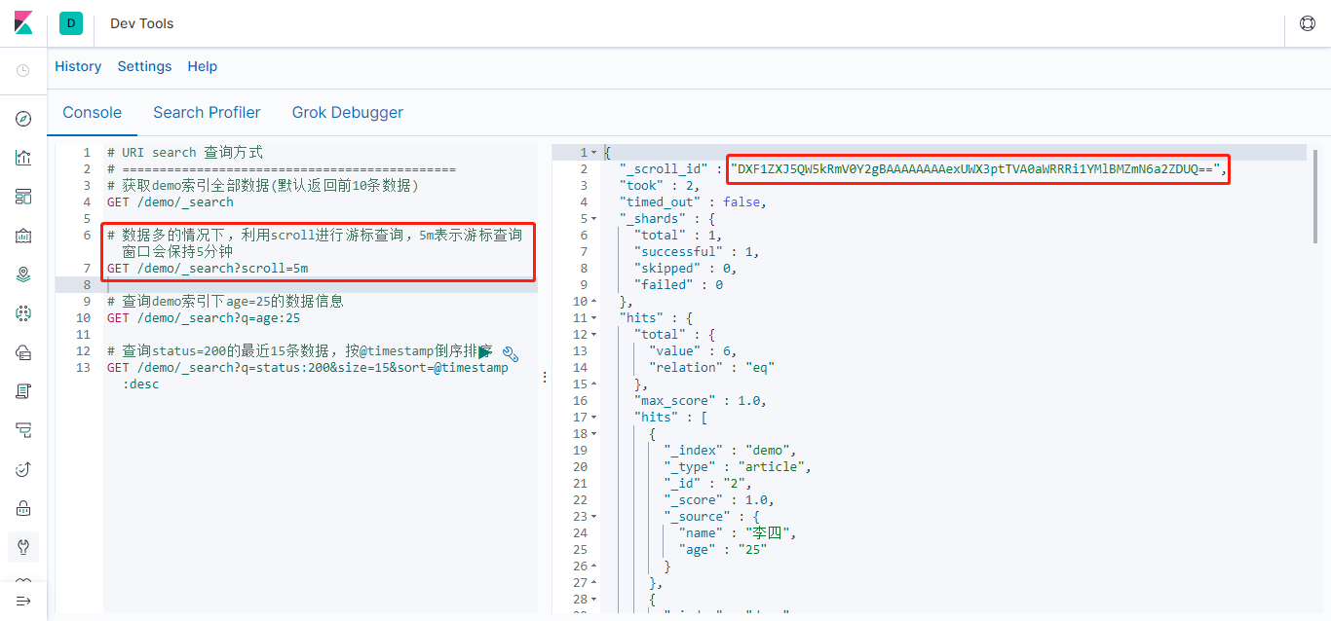Collapse the outer "hits" object on line 11
The height and width of the screenshot is (621, 1331).
coord(594,318)
